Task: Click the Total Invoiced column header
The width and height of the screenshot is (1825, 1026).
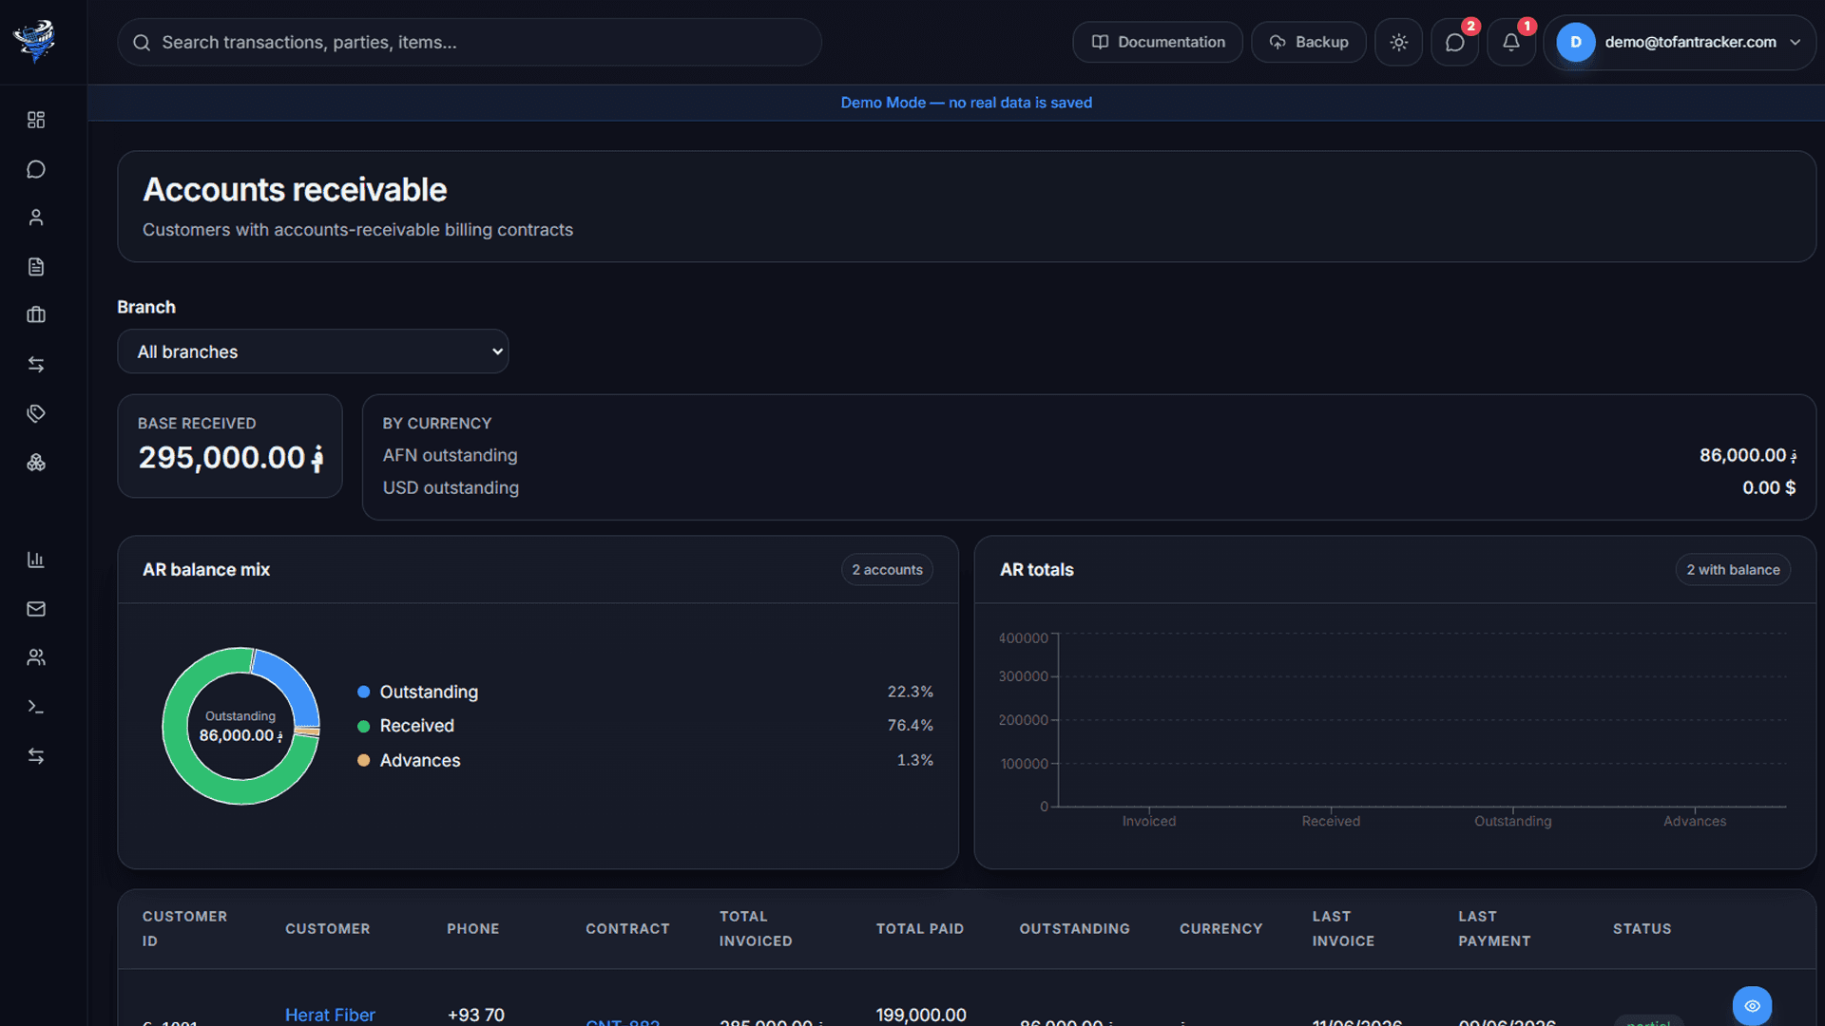Action: tap(756, 929)
